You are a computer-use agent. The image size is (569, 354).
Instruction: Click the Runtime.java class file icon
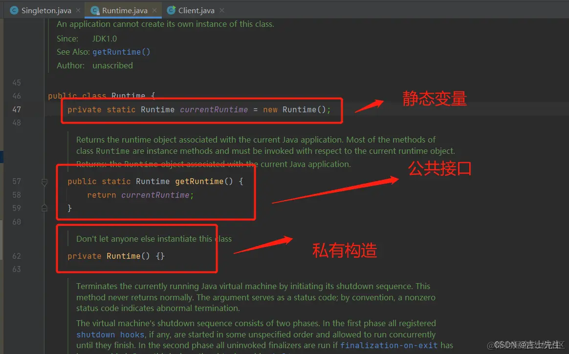click(95, 11)
